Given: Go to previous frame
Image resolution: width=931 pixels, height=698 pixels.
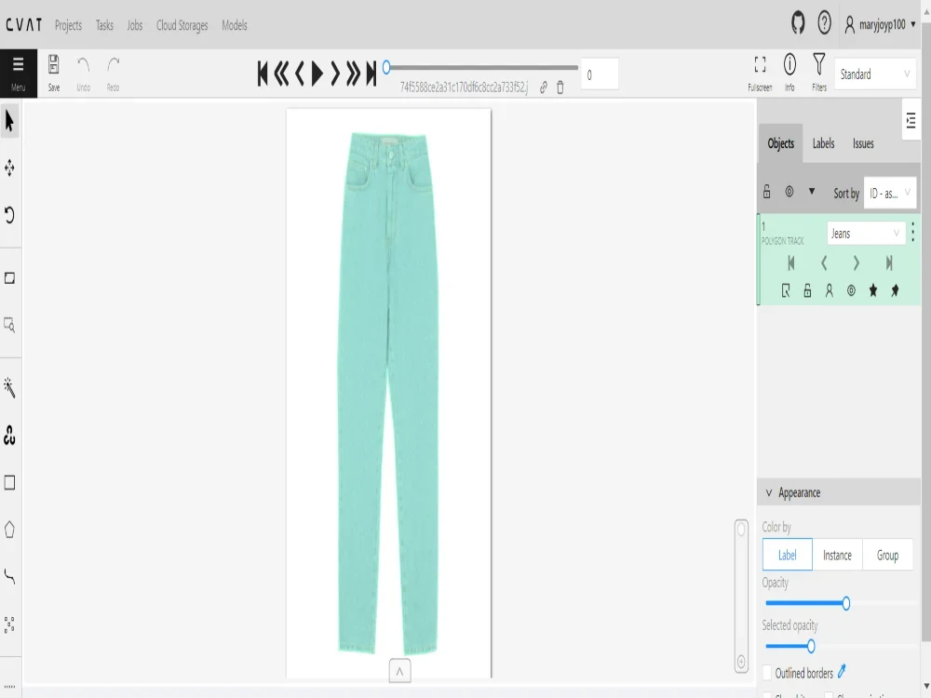Looking at the screenshot, I should [x=299, y=74].
